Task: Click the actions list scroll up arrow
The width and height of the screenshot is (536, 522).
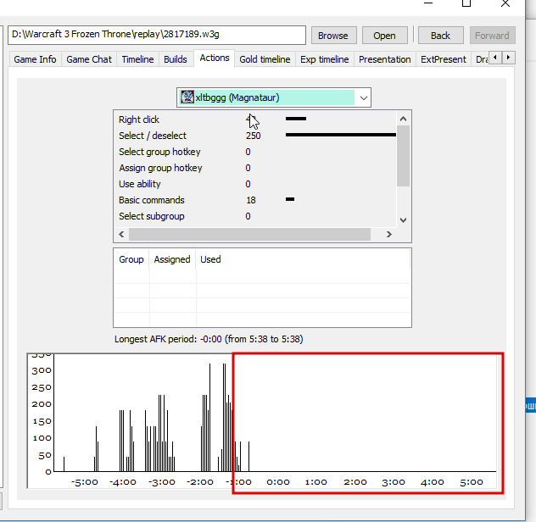Action: tap(404, 119)
